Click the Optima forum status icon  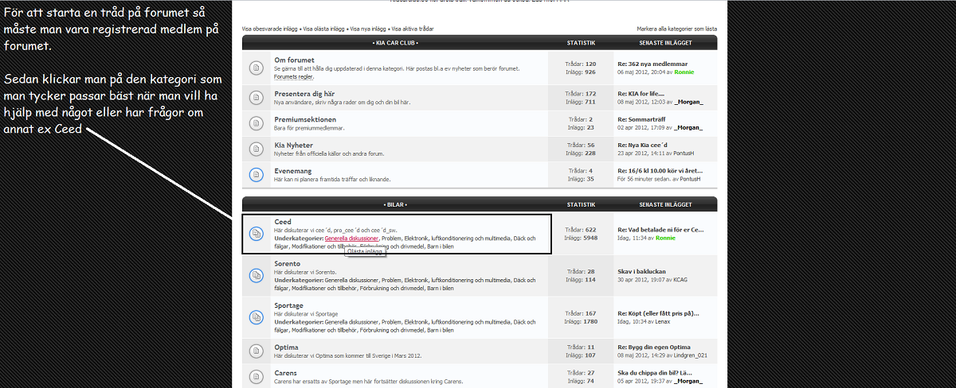256,351
